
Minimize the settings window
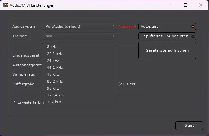[171, 5]
